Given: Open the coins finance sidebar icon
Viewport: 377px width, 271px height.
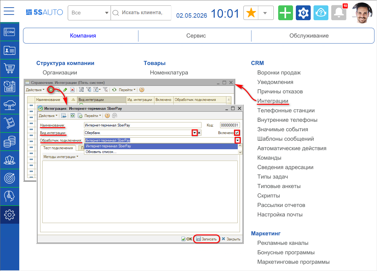Looking at the screenshot, I should point(9,142).
